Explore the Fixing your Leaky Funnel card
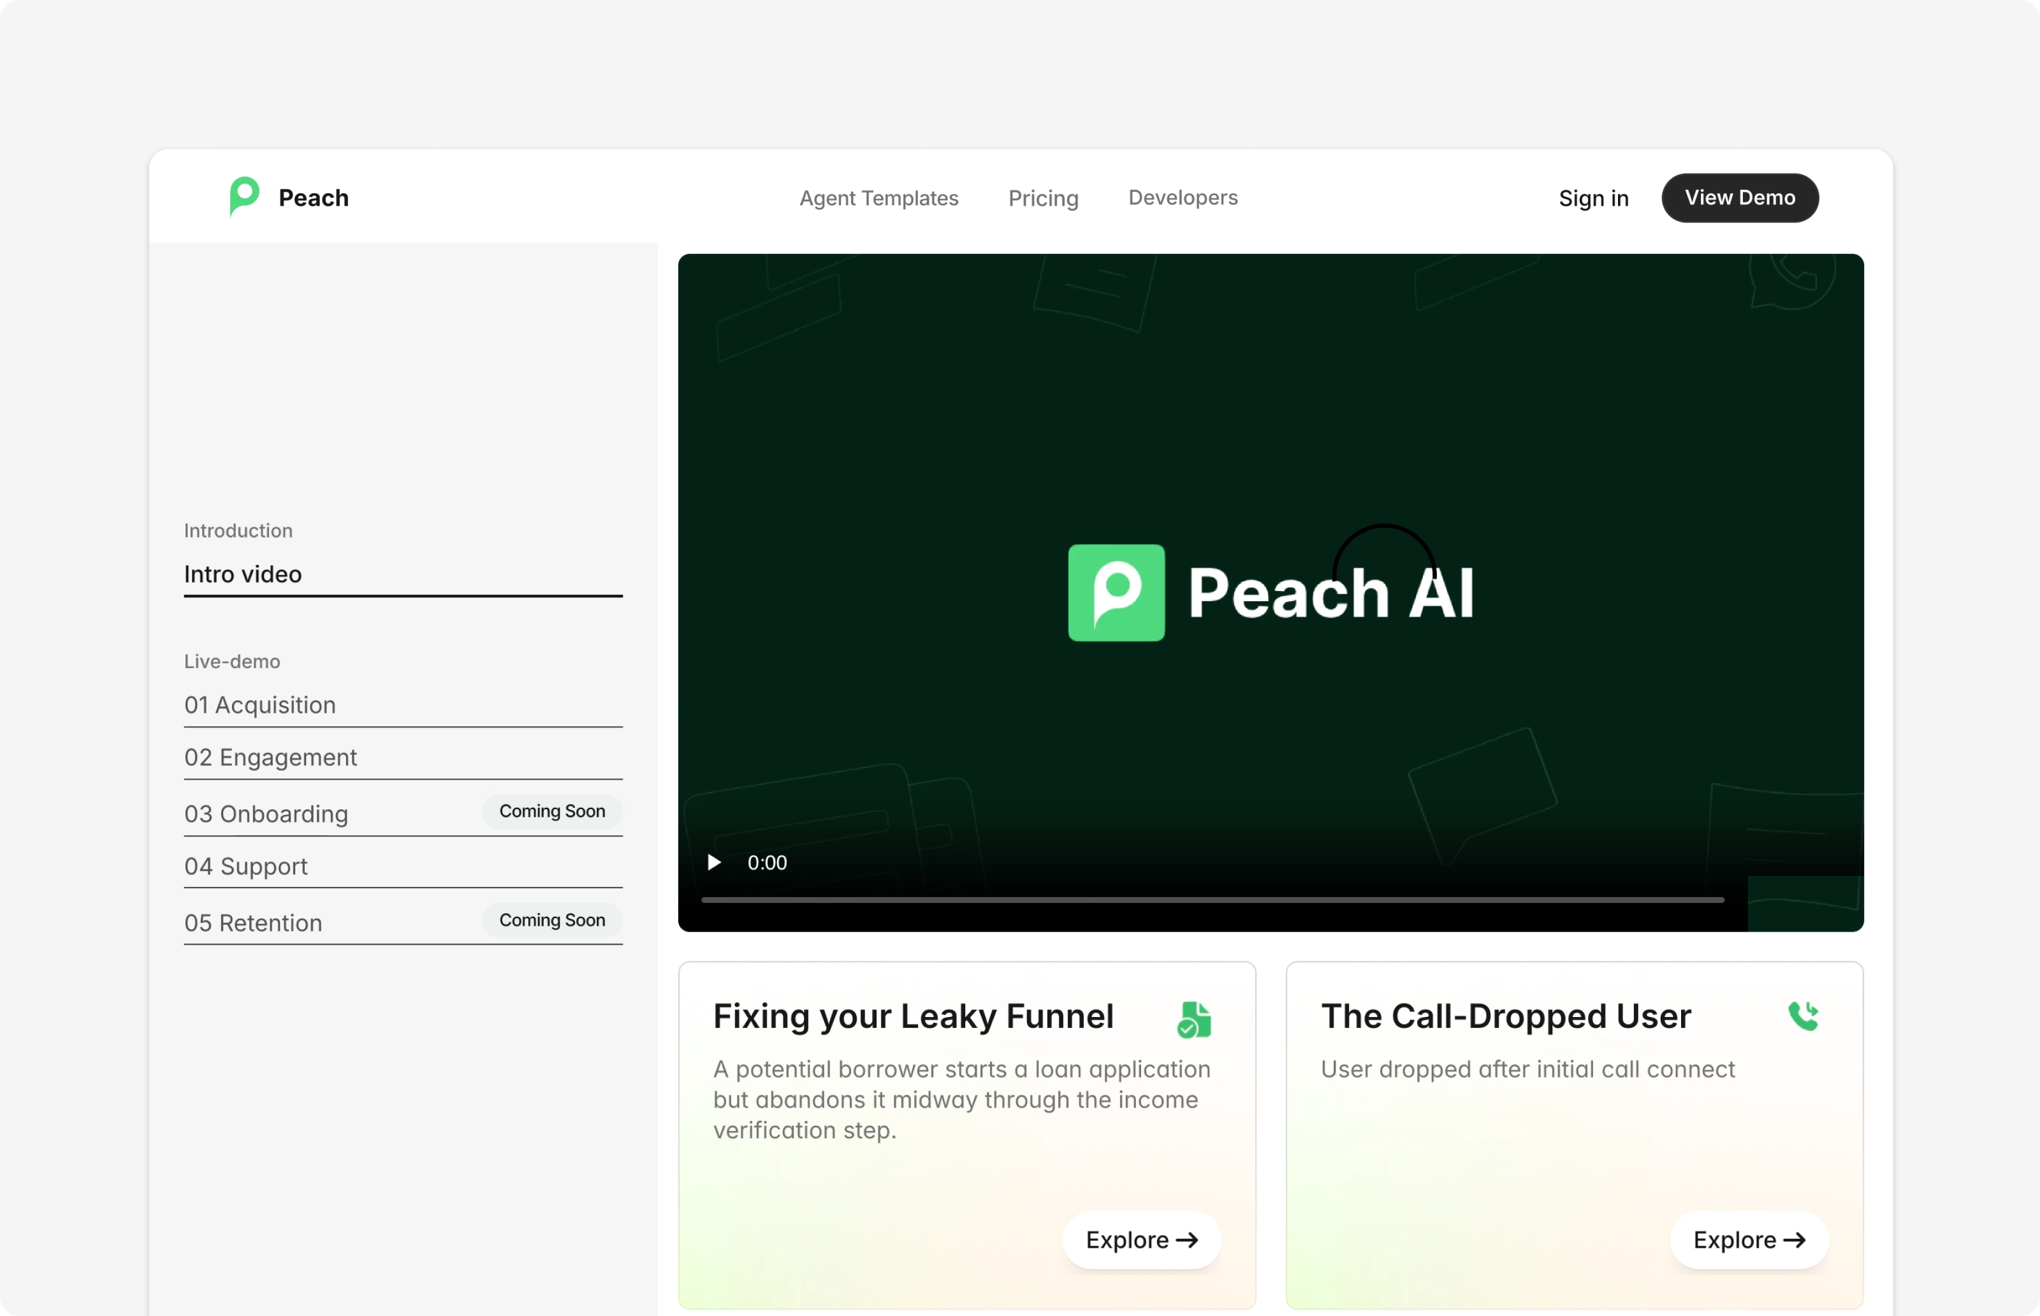The image size is (2040, 1316). pyautogui.click(x=1141, y=1239)
